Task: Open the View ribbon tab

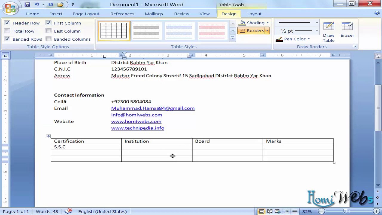Action: click(204, 14)
